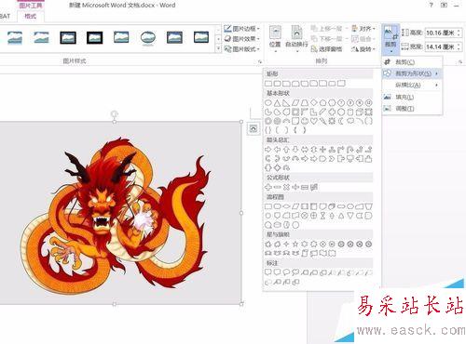Click the Crop (C) menu item
Viewport: 466px width, 344px height.
coord(412,62)
